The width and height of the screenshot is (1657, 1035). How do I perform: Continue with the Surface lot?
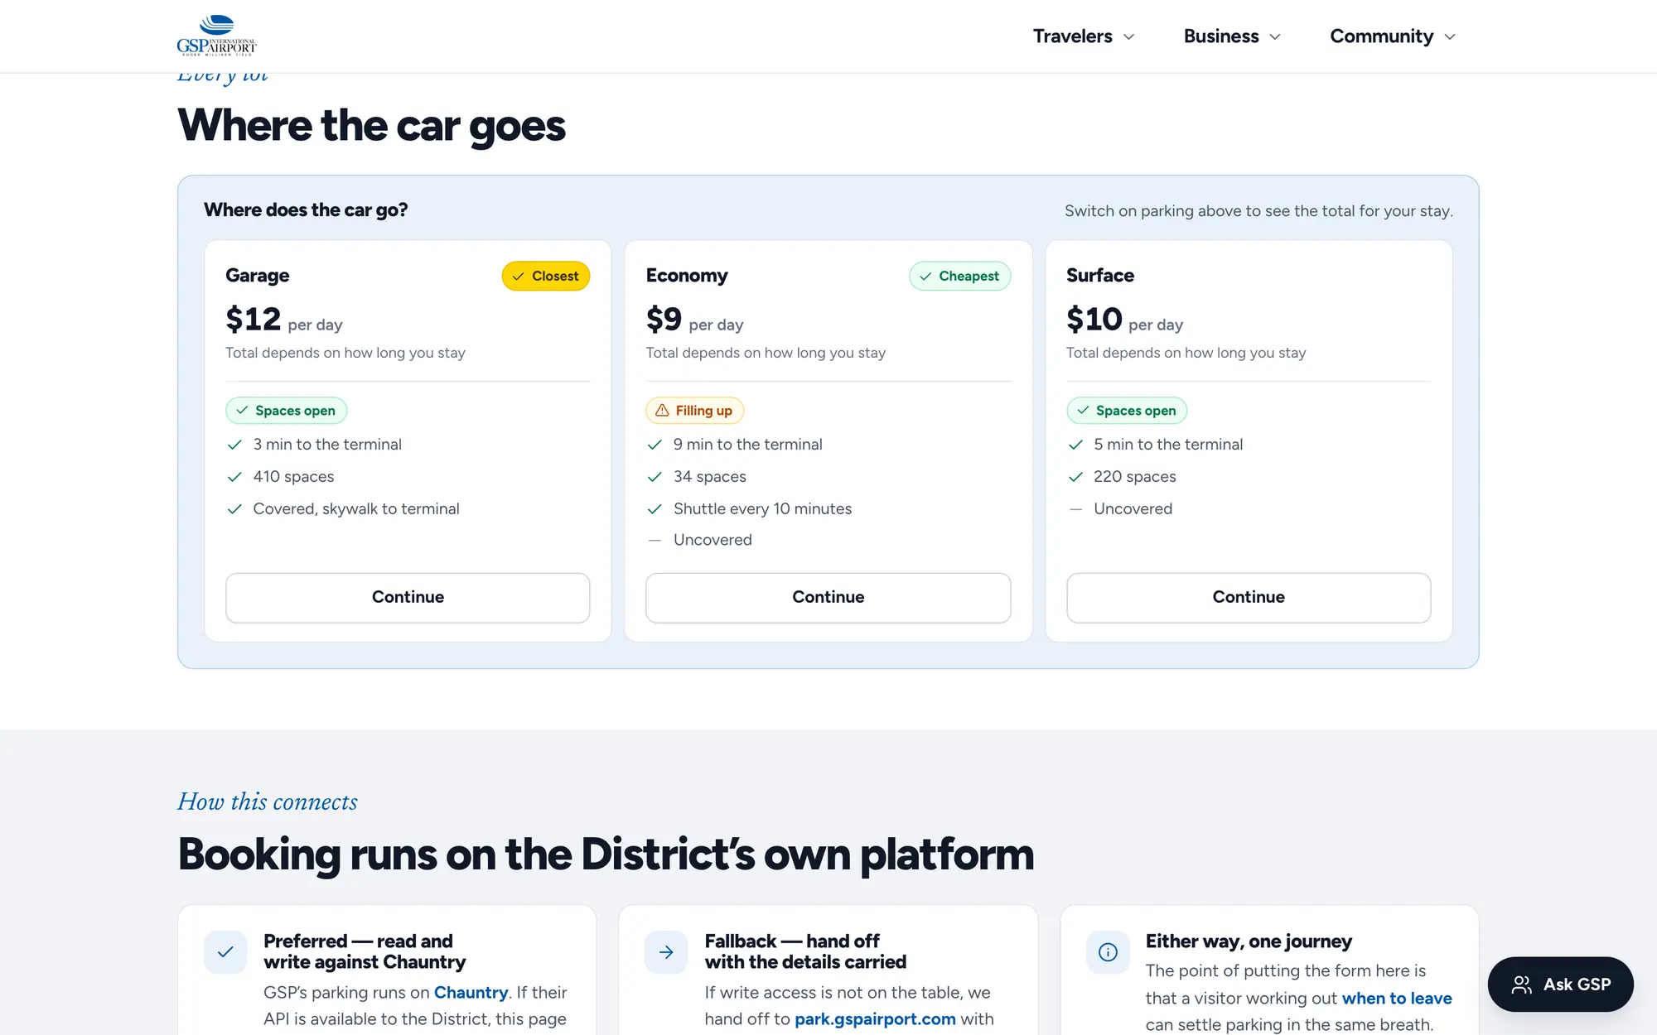1249,597
